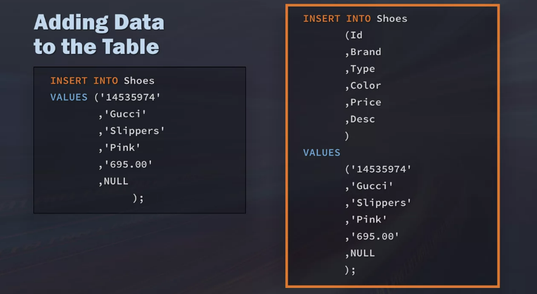Viewport: 537px width, 294px height.
Task: Click 'Shoes' in the orange-bordered code block
Action: [392, 18]
